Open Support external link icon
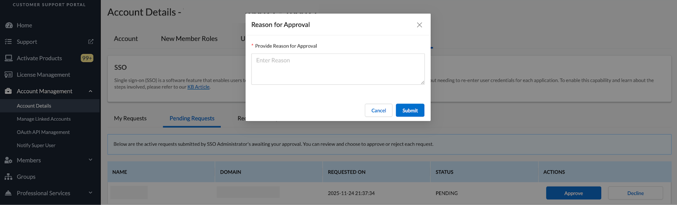 click(x=91, y=42)
